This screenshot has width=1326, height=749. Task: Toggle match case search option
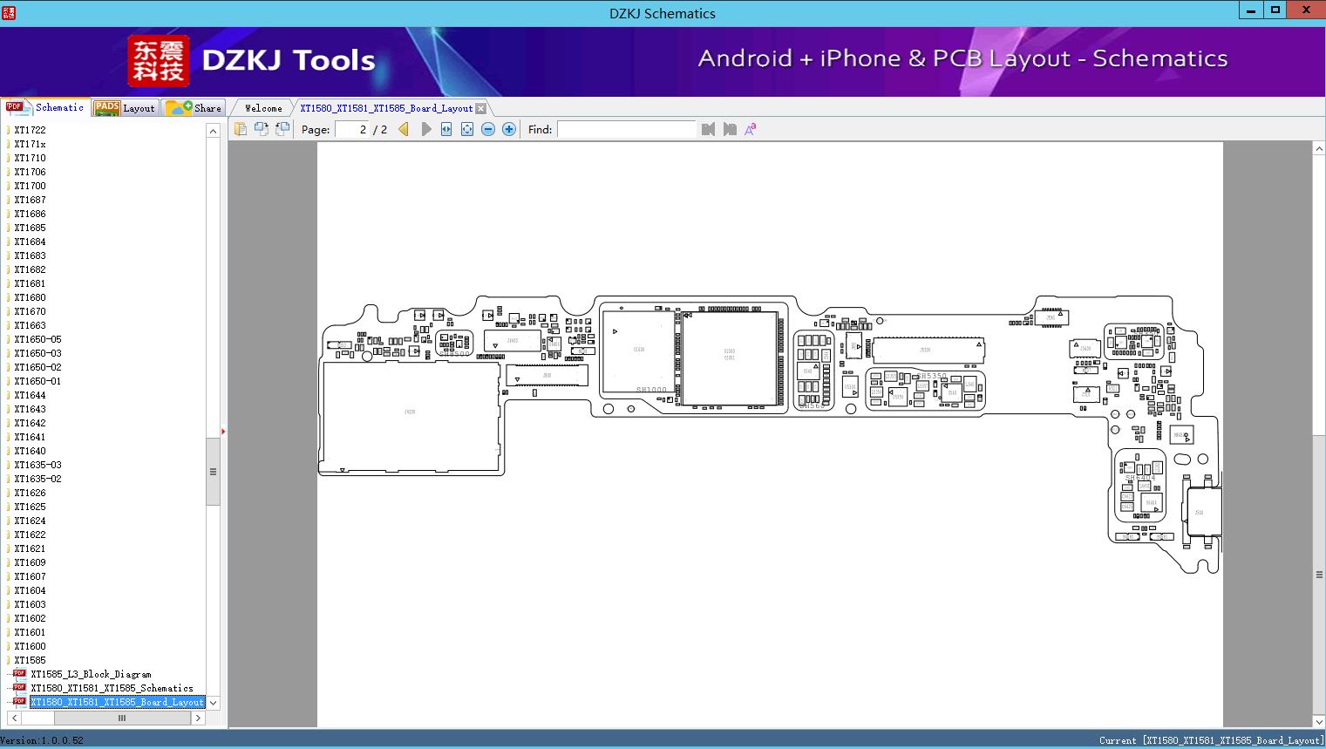[750, 129]
